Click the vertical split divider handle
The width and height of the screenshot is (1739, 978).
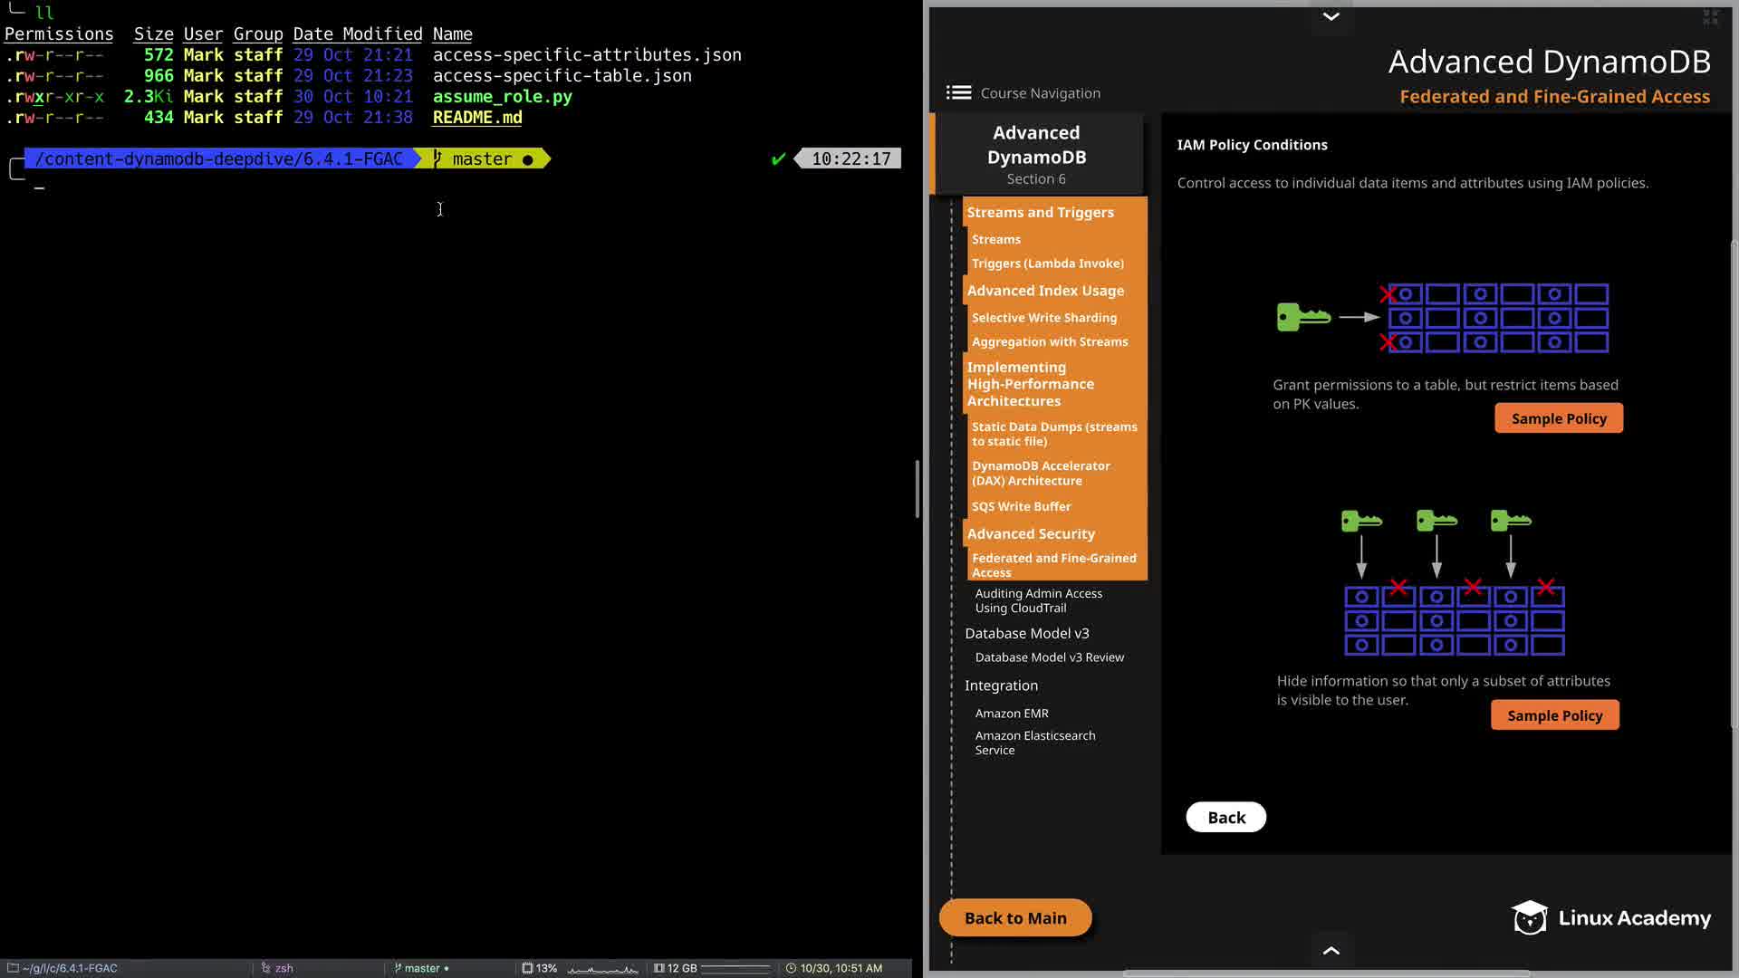point(918,489)
